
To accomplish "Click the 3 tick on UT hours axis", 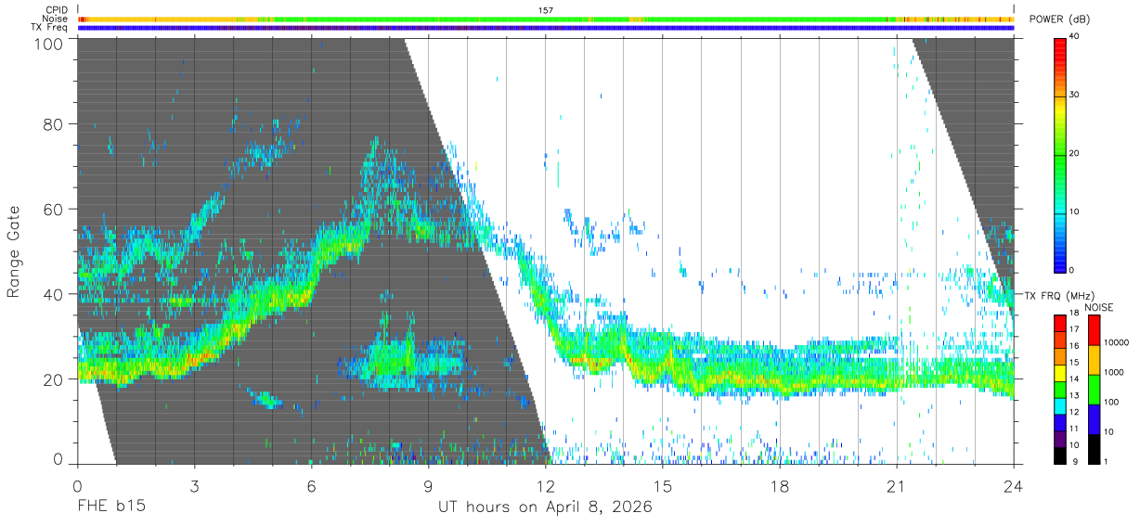I will click(195, 486).
